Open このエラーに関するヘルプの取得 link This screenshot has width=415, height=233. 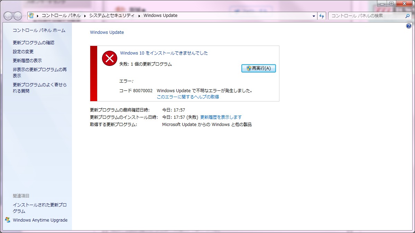pyautogui.click(x=188, y=97)
